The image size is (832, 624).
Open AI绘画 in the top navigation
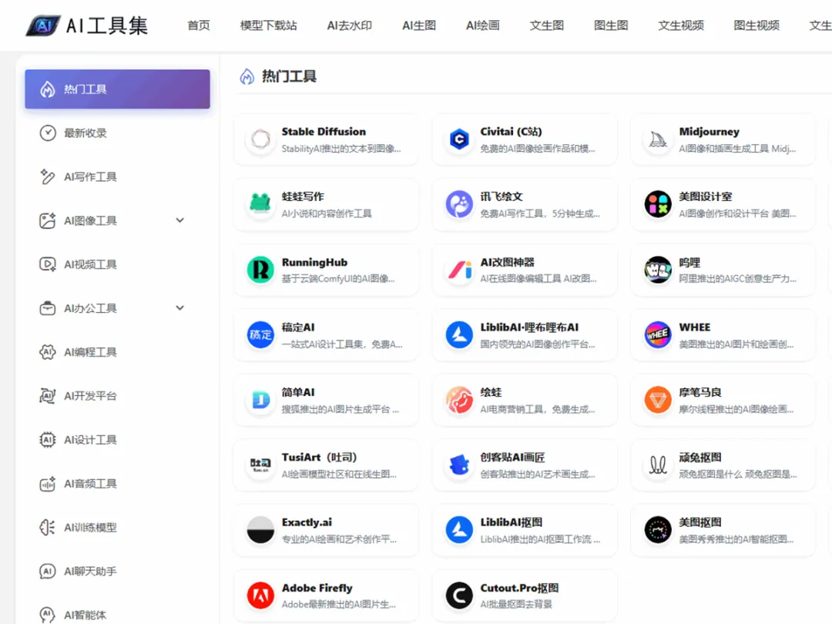[483, 25]
